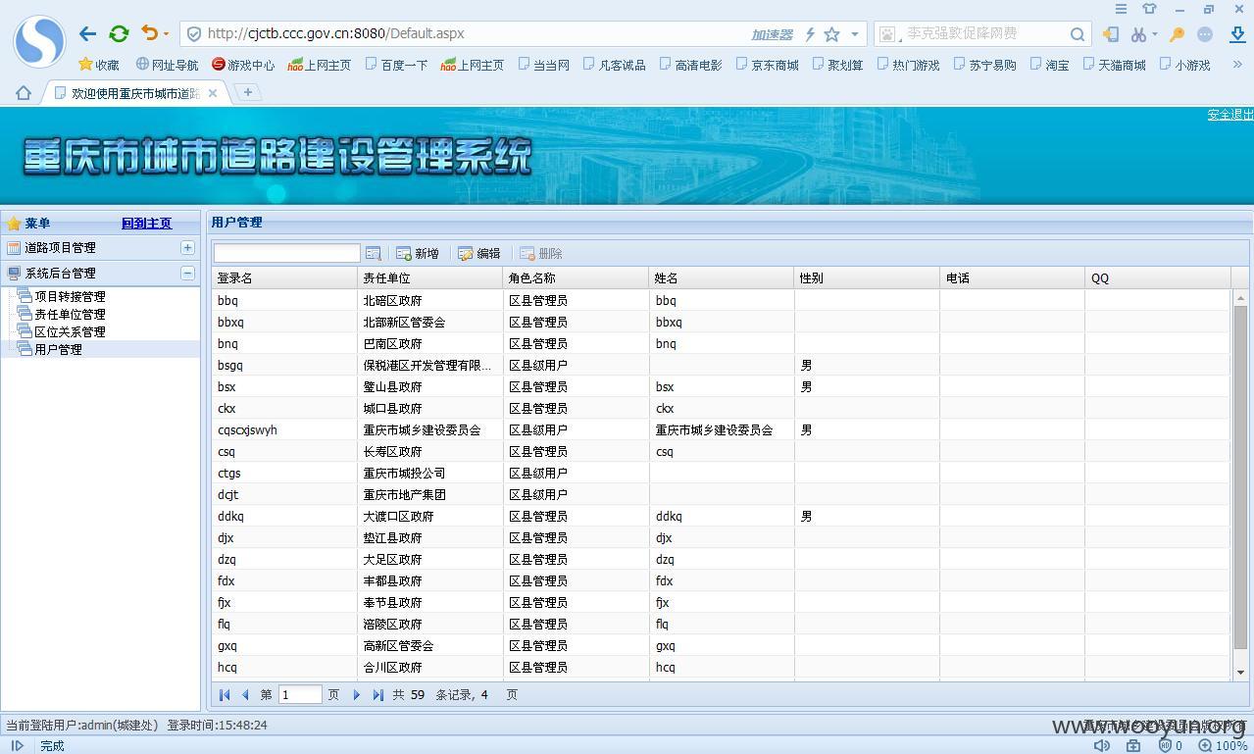Viewport: 1254px width, 754px height.
Task: Open the 网址导航 bookmark
Action: (x=167, y=65)
